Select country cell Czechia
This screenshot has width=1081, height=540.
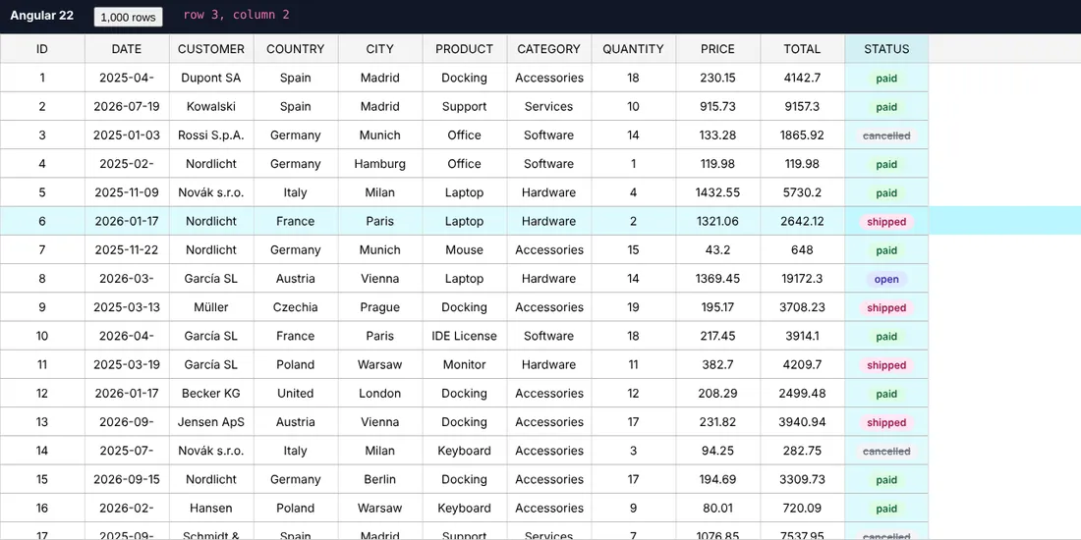click(x=296, y=307)
